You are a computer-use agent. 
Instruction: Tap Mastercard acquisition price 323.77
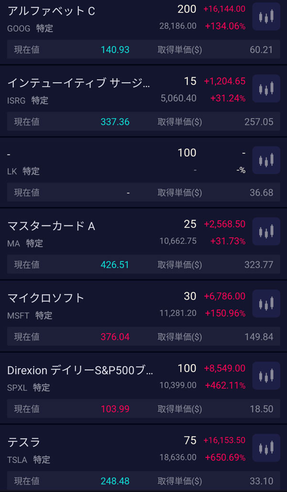(x=258, y=265)
